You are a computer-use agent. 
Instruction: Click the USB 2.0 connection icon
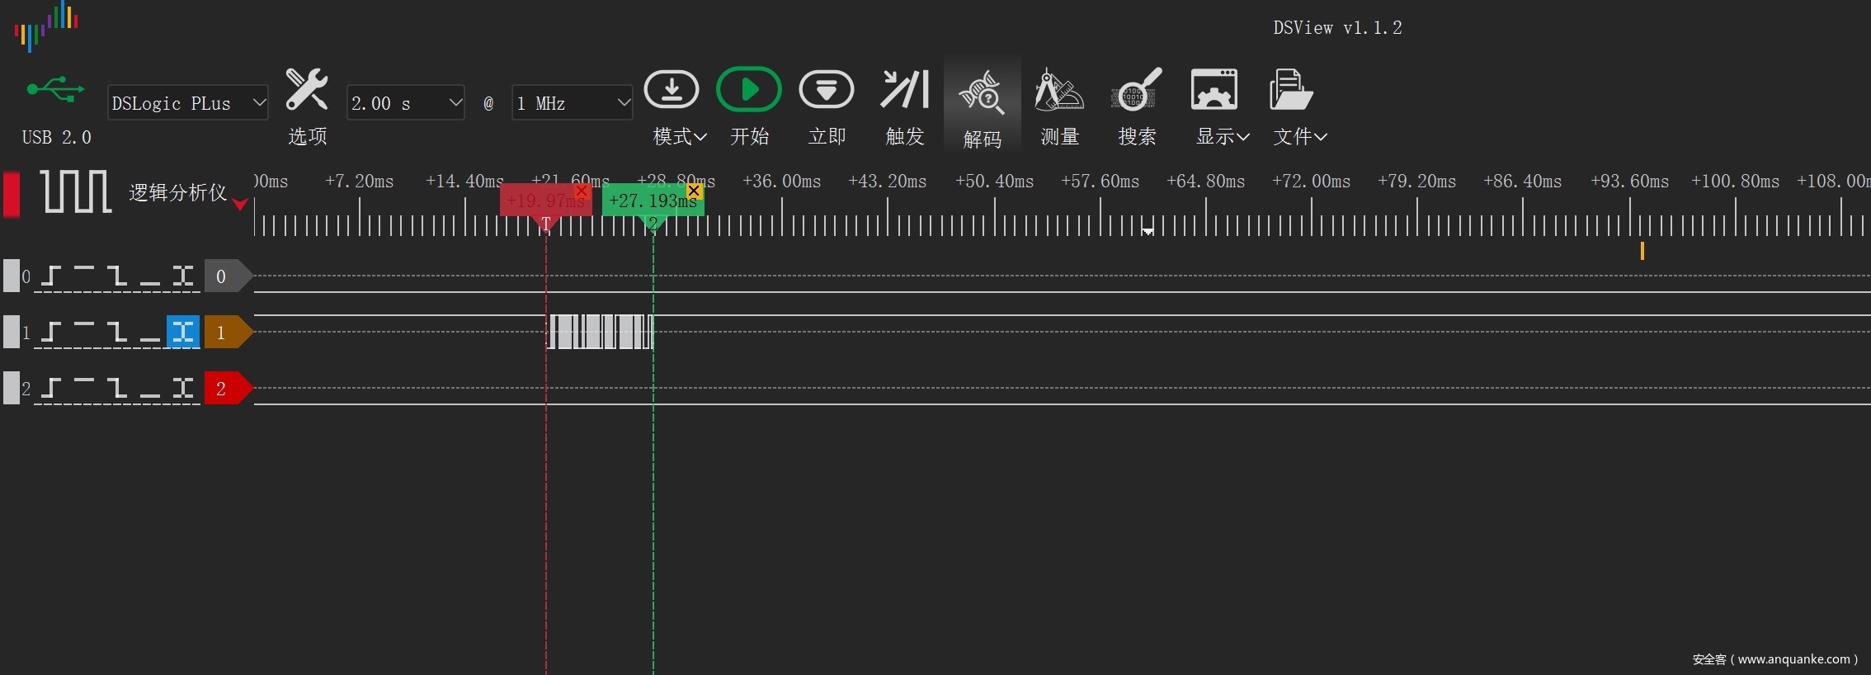(x=55, y=90)
